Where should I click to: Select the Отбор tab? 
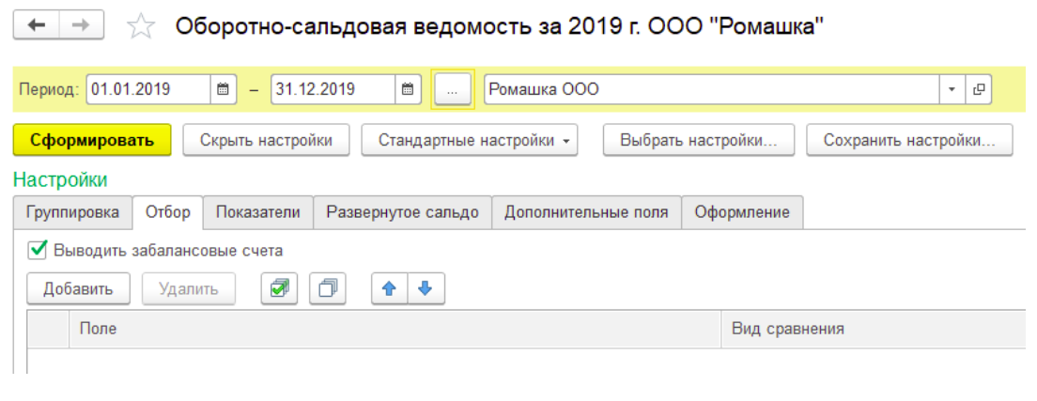click(x=168, y=212)
